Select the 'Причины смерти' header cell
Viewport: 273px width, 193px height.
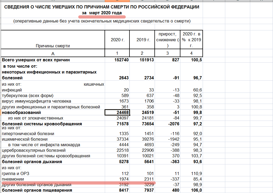[x=53, y=40]
